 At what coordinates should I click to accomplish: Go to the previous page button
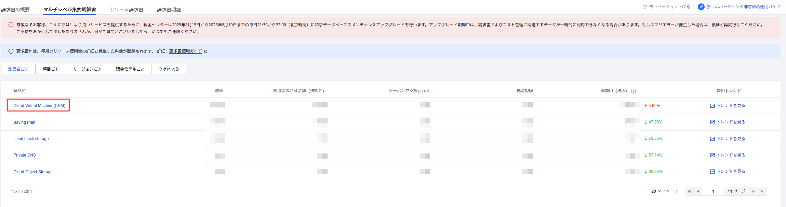(x=698, y=191)
